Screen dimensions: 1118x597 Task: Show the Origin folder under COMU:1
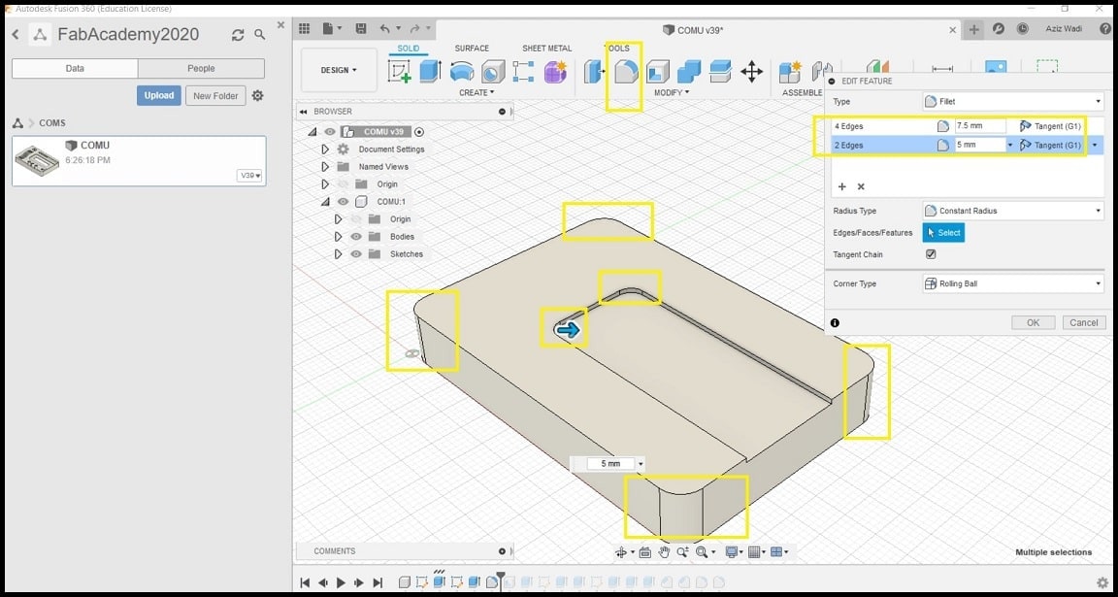pyautogui.click(x=356, y=219)
